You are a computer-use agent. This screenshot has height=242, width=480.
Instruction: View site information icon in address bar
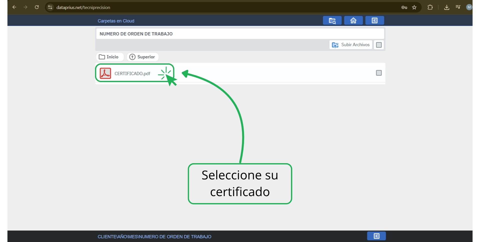(x=50, y=7)
